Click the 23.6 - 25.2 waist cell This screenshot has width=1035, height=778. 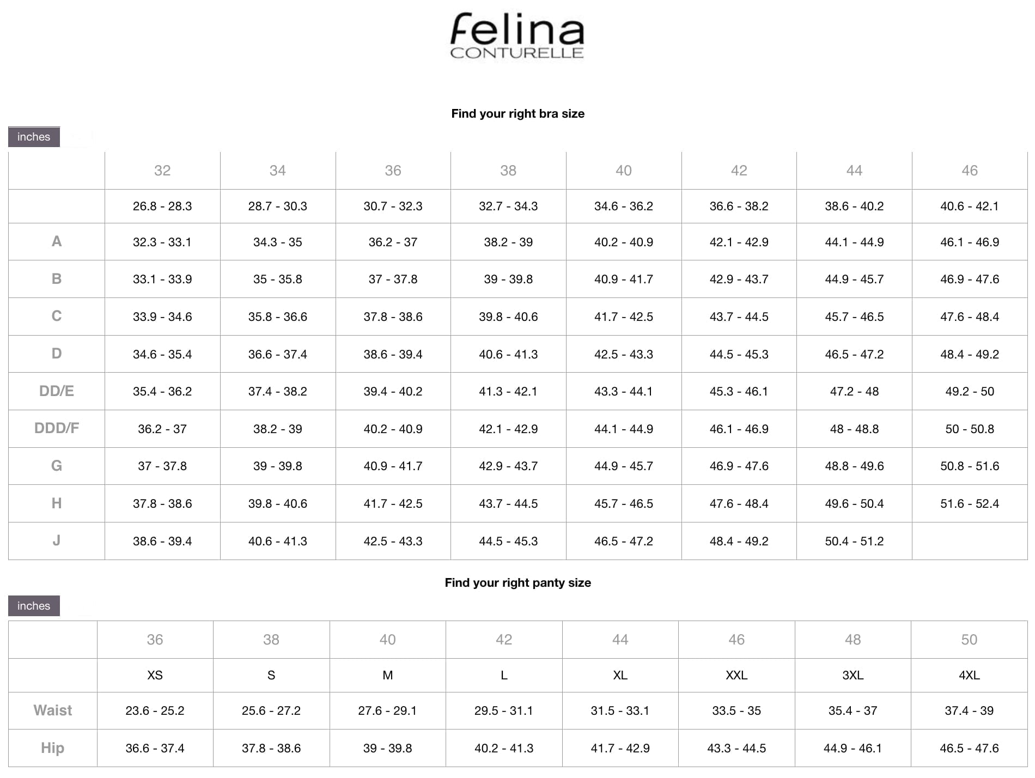click(155, 710)
